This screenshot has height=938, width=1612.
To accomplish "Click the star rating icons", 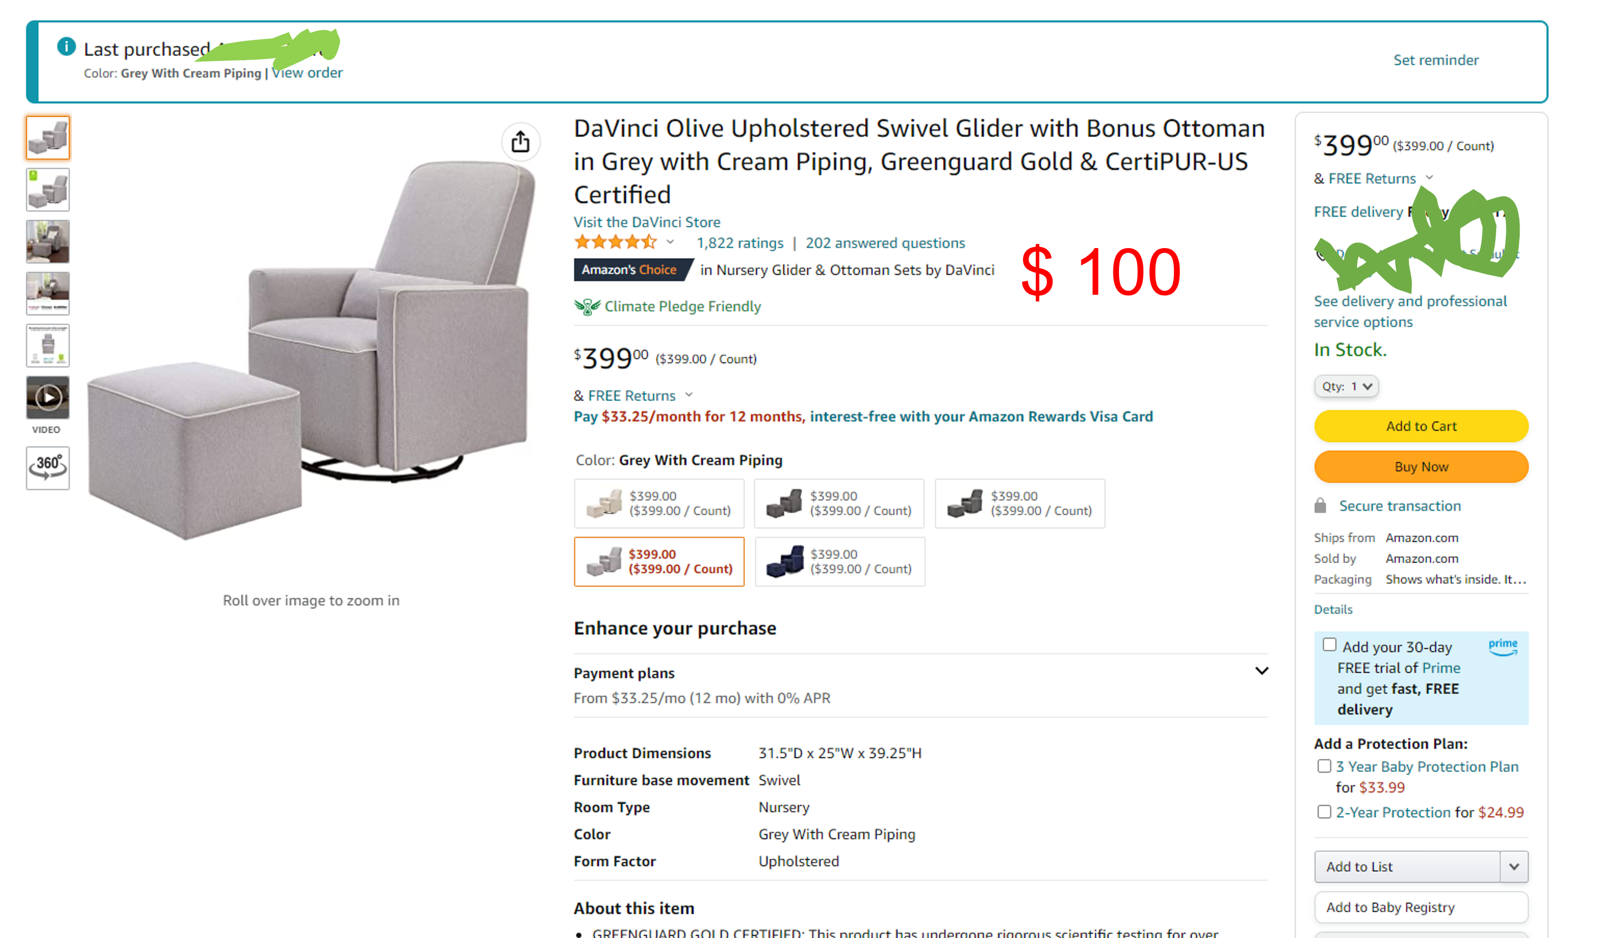I will 615,243.
